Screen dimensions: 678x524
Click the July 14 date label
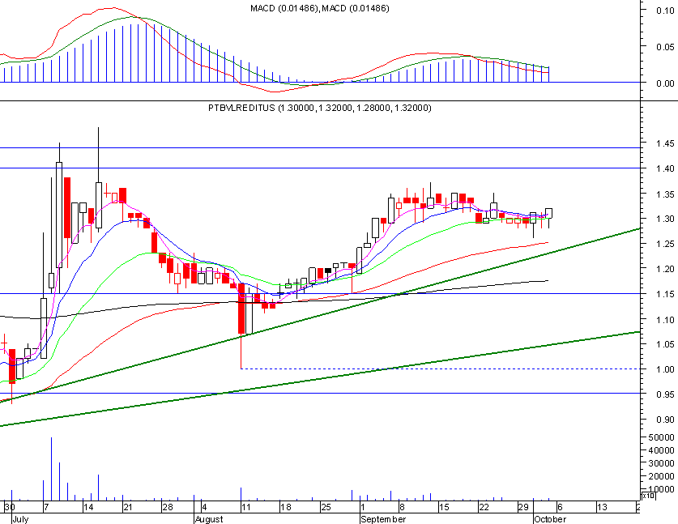point(88,507)
